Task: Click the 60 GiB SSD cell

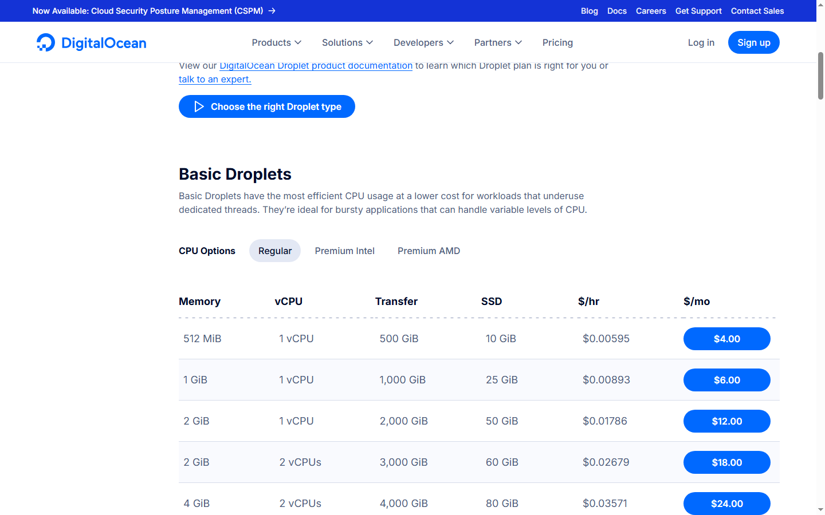Action: click(502, 462)
